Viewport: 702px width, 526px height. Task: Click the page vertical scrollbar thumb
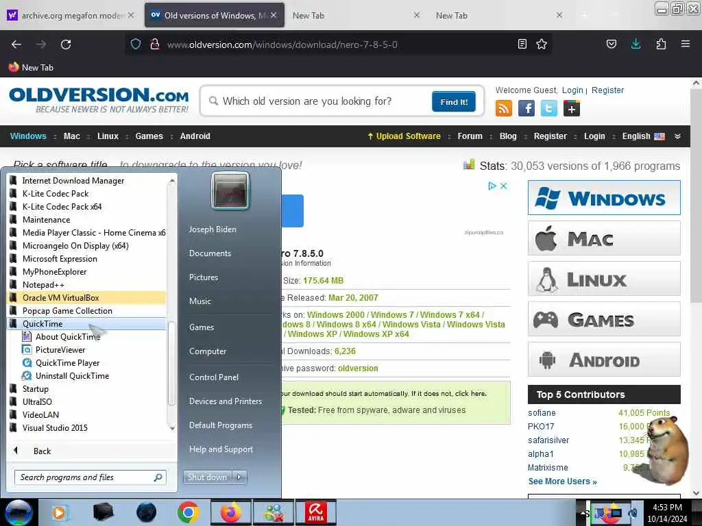pos(695,197)
